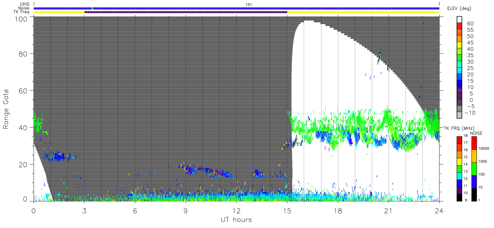Screen dimensions: 494x228
Task: Click the purple segment of the TX Freq bar
Action: (x=186, y=12)
